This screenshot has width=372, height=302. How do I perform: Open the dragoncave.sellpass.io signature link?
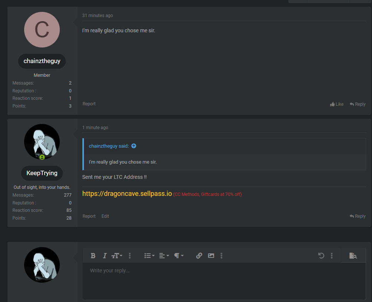(127, 194)
